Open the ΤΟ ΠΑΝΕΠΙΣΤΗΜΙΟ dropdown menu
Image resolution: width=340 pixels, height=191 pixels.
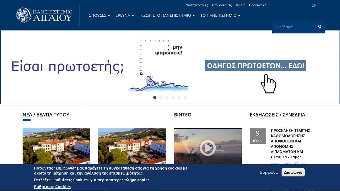[220, 15]
